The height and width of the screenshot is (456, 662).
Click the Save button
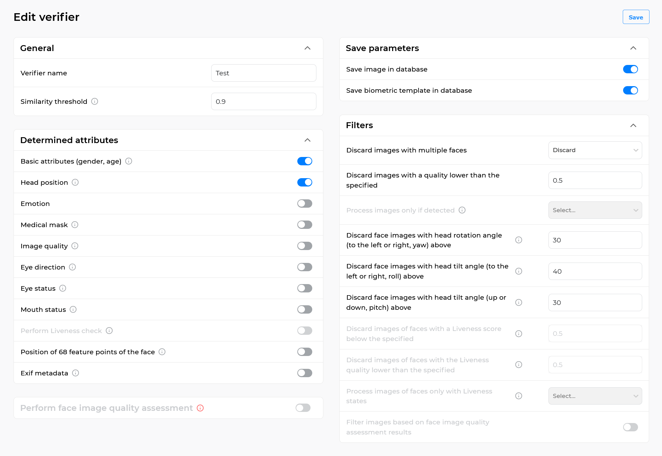[636, 17]
